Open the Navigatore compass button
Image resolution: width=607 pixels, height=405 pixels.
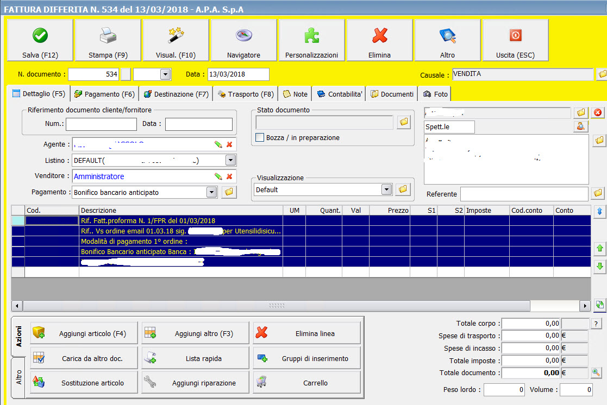coord(244,40)
